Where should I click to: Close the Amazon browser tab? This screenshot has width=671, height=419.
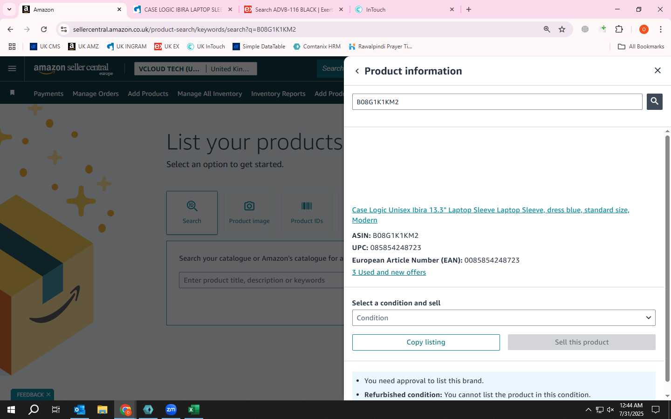point(119,9)
